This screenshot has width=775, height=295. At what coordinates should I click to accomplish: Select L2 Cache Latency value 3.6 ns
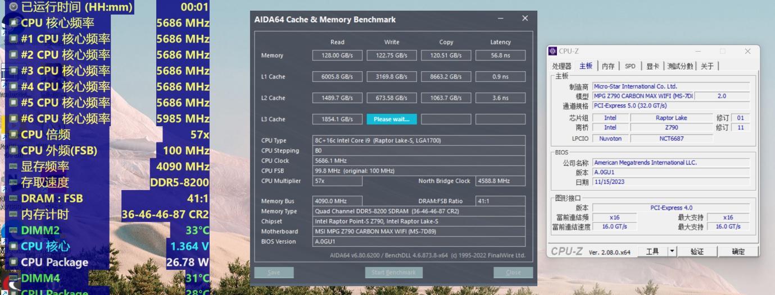tap(500, 98)
